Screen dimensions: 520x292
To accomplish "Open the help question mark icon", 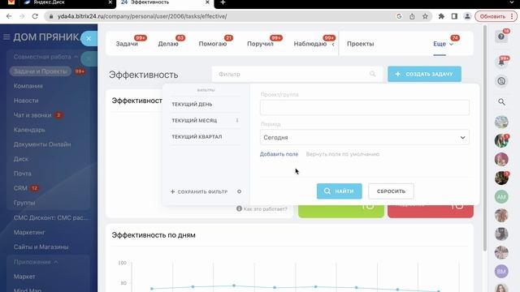I will (x=501, y=36).
